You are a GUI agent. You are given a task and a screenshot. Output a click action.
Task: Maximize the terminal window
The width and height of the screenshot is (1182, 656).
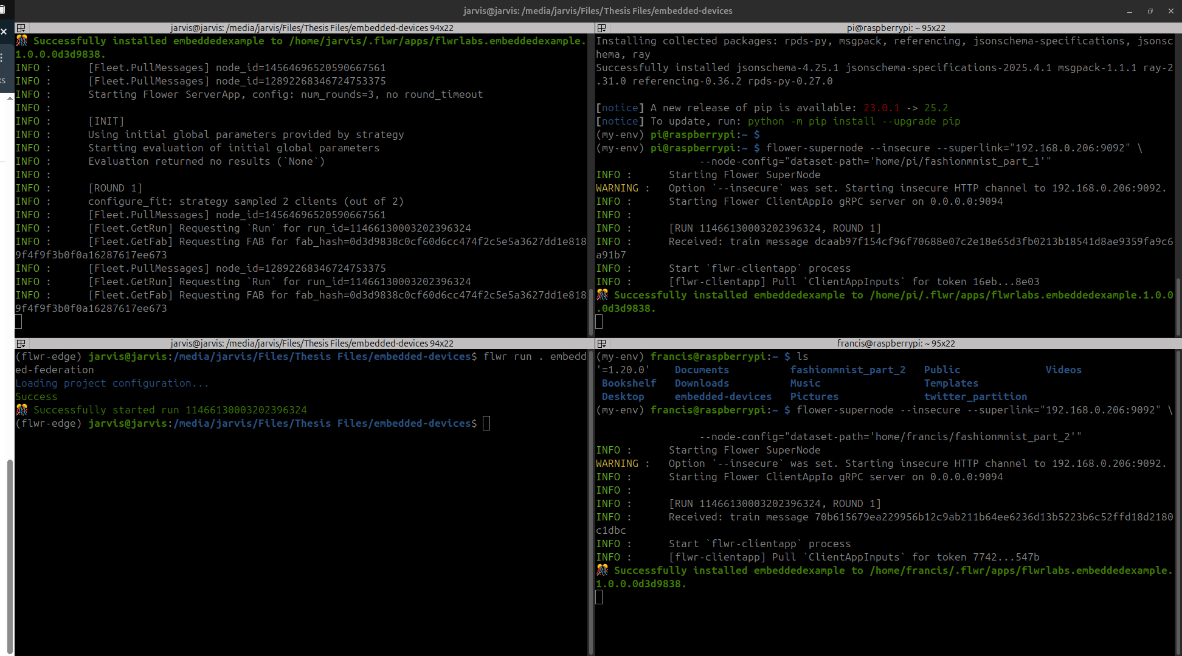1150,11
